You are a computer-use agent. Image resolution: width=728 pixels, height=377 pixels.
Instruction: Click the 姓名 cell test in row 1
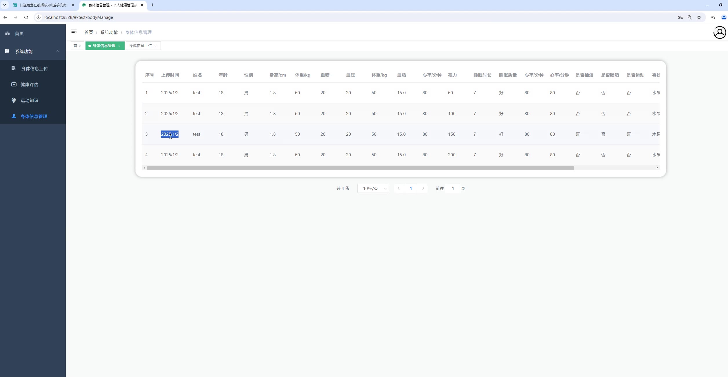(x=196, y=93)
